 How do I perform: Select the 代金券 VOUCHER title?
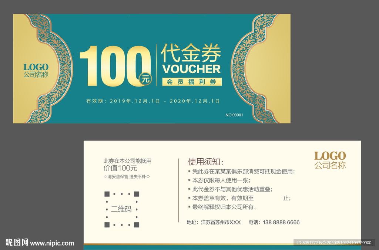point(191,59)
